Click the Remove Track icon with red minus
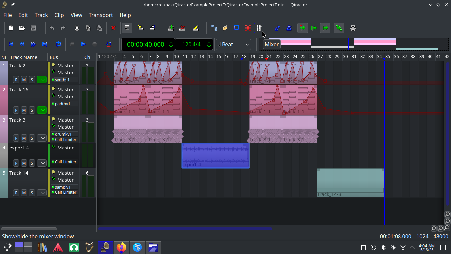 pyautogui.click(x=182, y=28)
